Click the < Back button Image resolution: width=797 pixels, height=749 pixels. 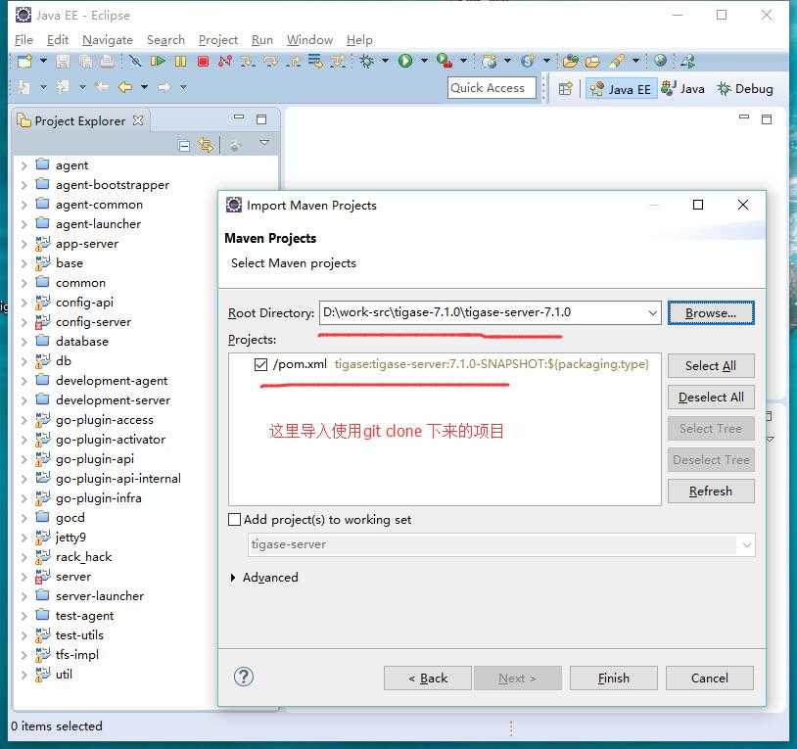pyautogui.click(x=428, y=679)
